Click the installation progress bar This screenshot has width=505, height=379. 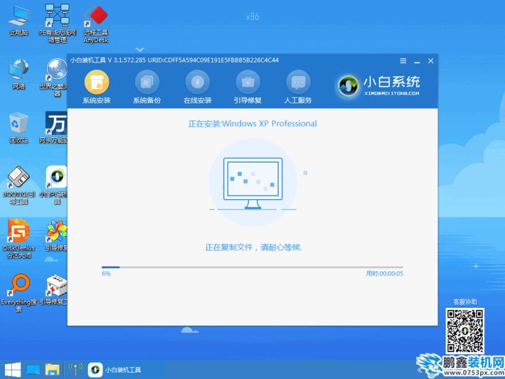point(252,267)
